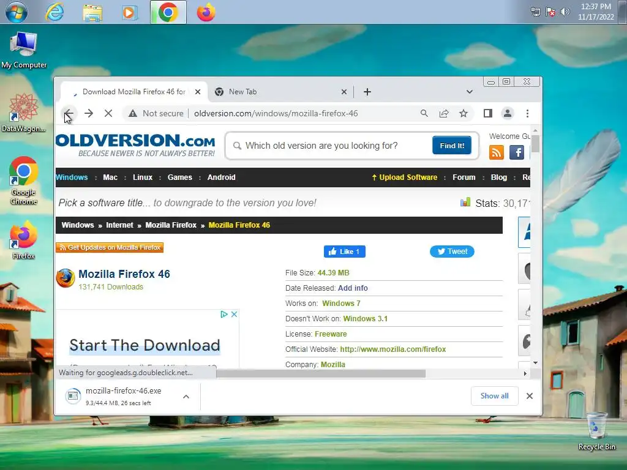Expand the tab search chevron
This screenshot has width=627, height=470.
[x=470, y=92]
